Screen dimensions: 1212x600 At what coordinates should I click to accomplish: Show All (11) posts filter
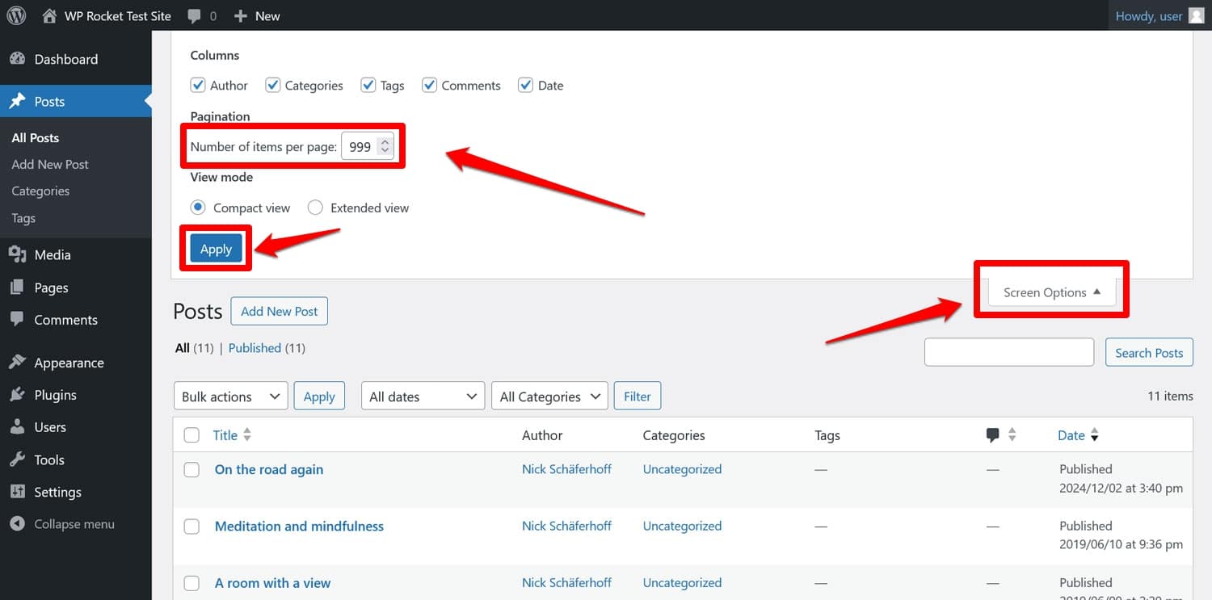pyautogui.click(x=194, y=348)
